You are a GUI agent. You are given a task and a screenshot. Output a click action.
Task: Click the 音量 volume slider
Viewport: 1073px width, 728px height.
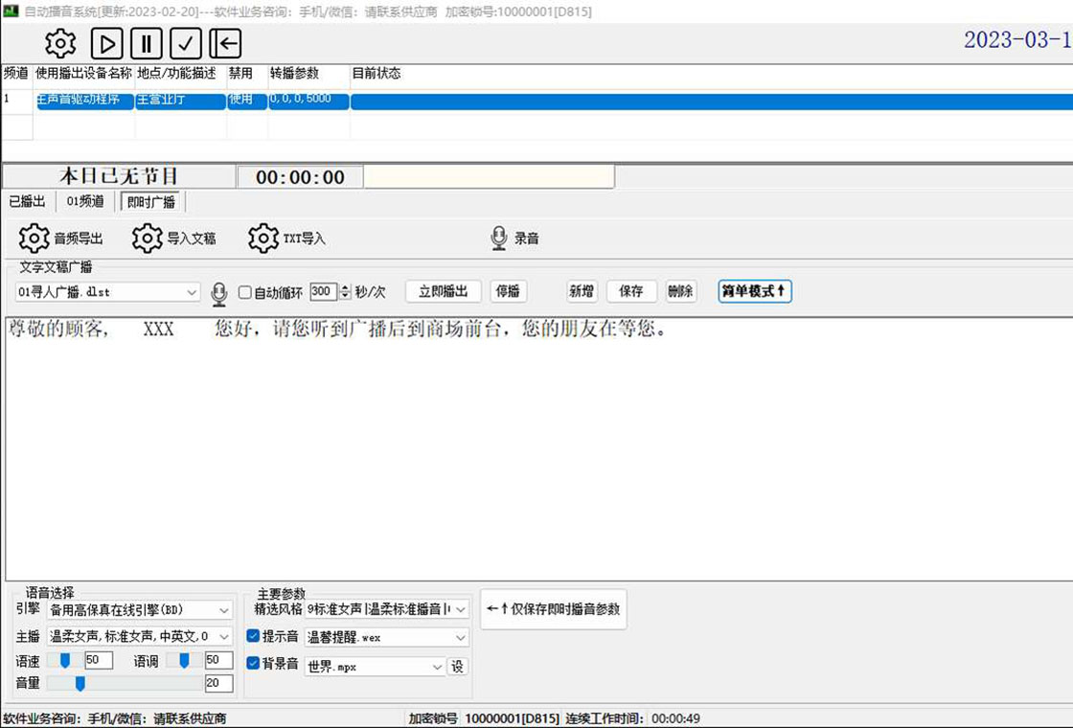point(125,683)
